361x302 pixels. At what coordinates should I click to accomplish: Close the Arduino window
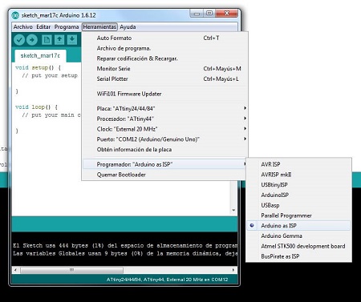pos(226,14)
